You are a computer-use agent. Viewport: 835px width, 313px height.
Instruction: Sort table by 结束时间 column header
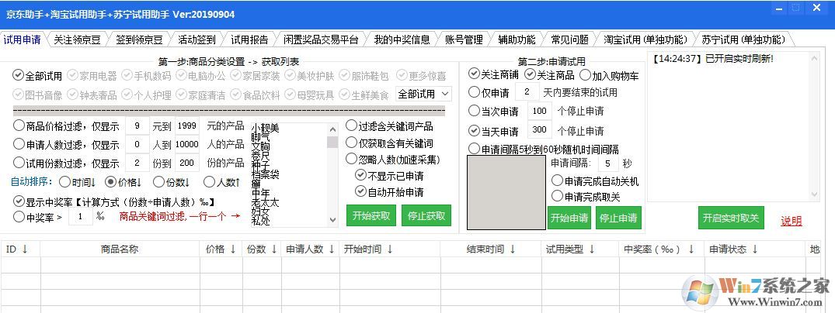coord(489,249)
